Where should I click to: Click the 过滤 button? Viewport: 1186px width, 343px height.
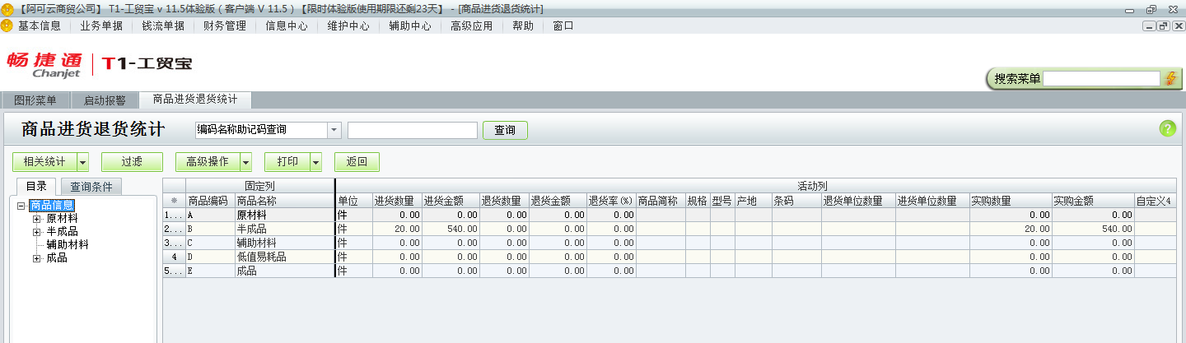pos(126,162)
